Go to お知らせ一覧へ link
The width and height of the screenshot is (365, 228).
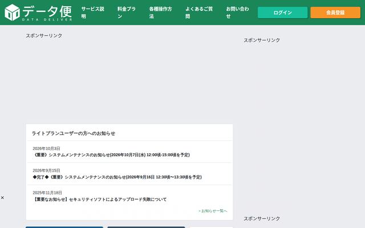coord(213,211)
